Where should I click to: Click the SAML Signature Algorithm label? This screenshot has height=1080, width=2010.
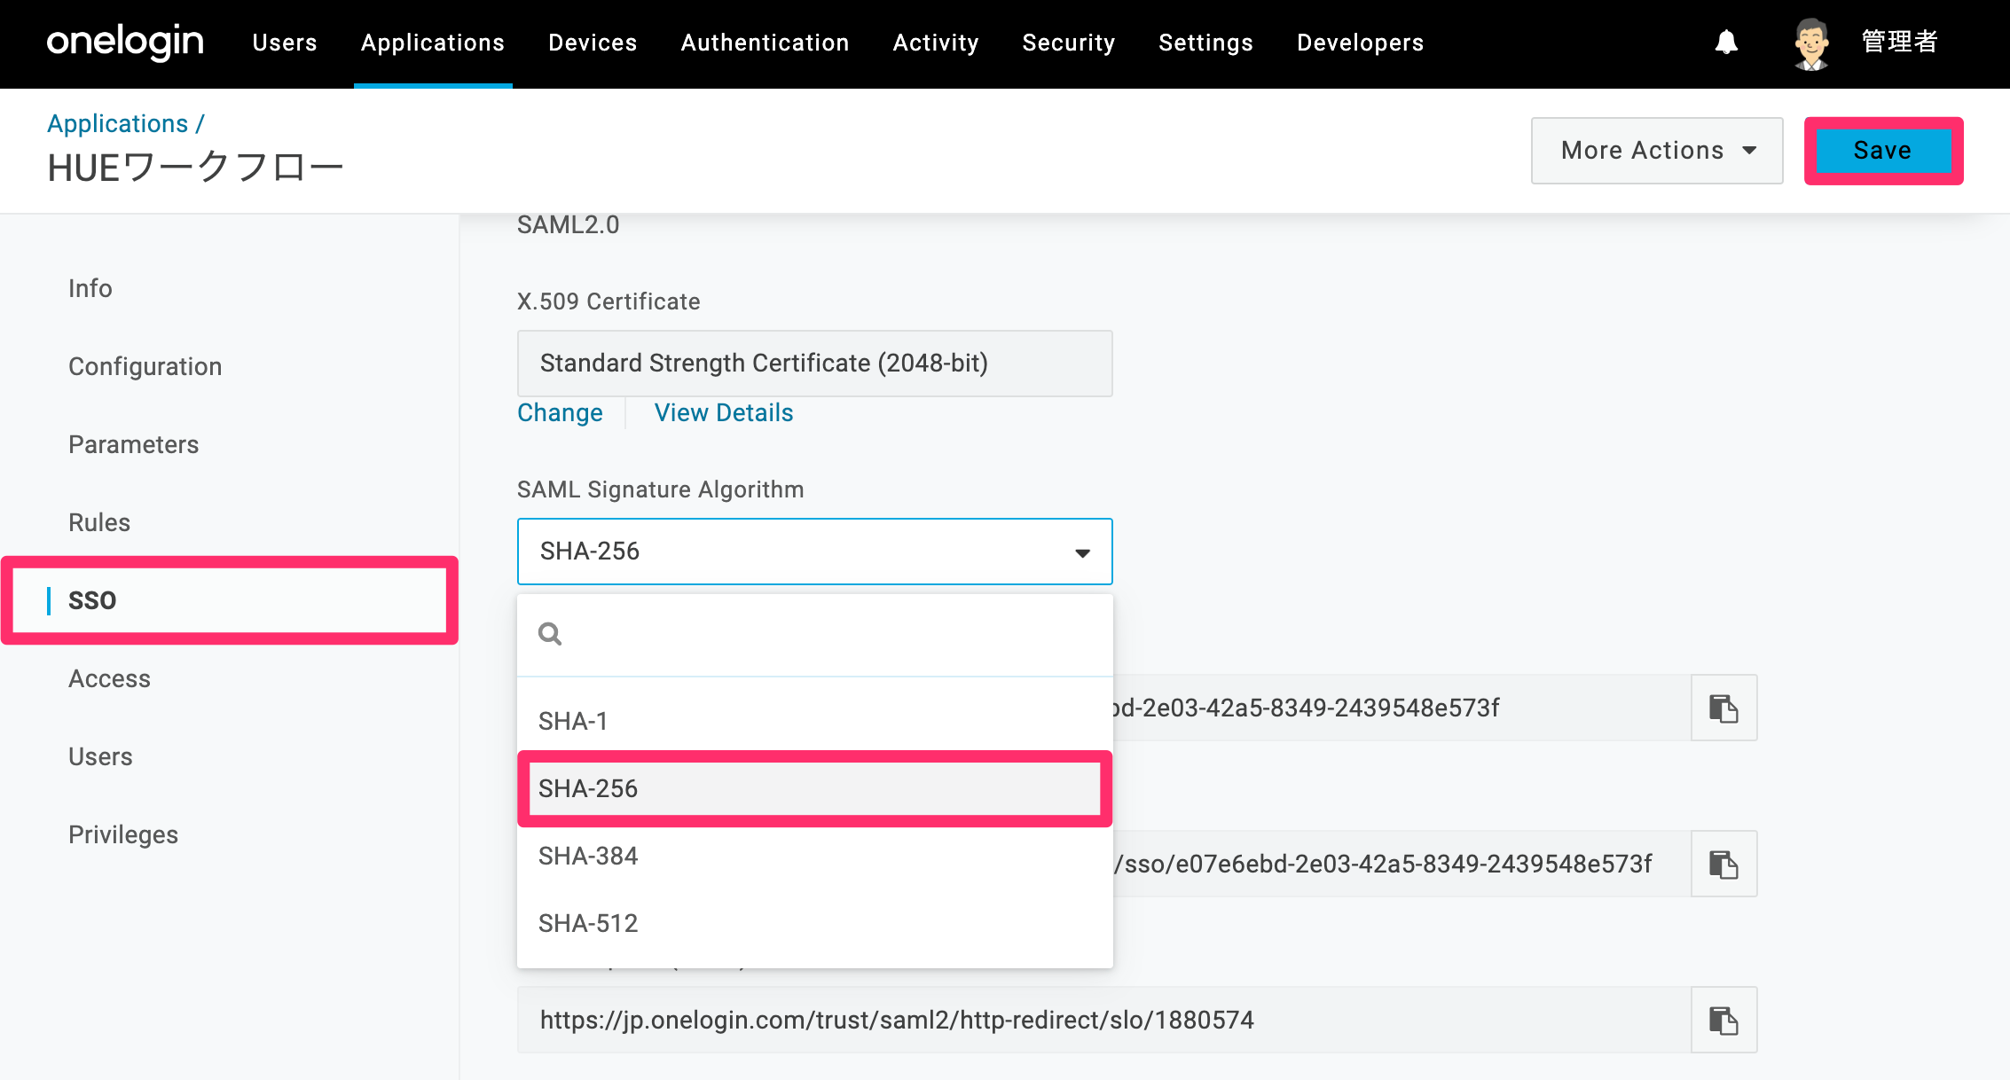[661, 489]
